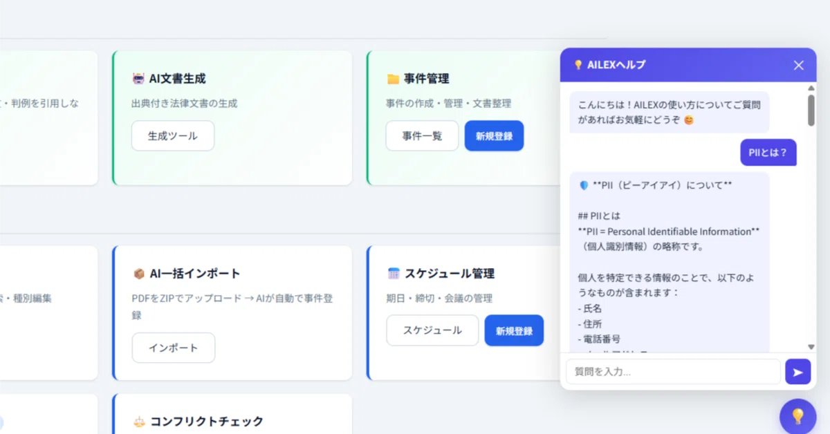The image size is (830, 434).
Task: Click the AI一括インポート card title
Action: click(x=195, y=274)
